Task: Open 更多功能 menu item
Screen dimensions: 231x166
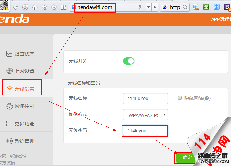Action: coord(26,124)
